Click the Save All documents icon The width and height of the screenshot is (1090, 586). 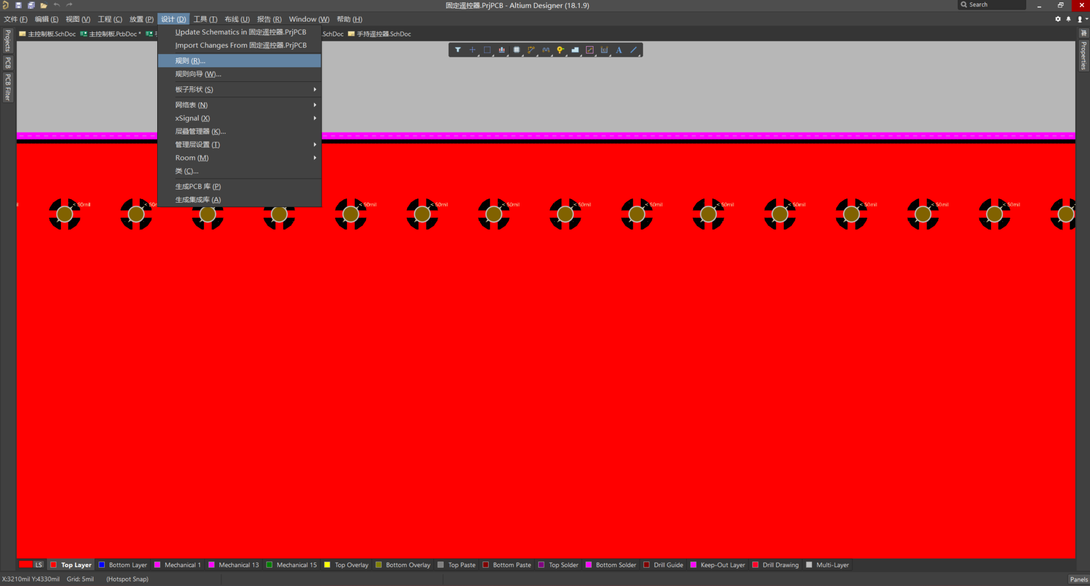click(x=31, y=5)
